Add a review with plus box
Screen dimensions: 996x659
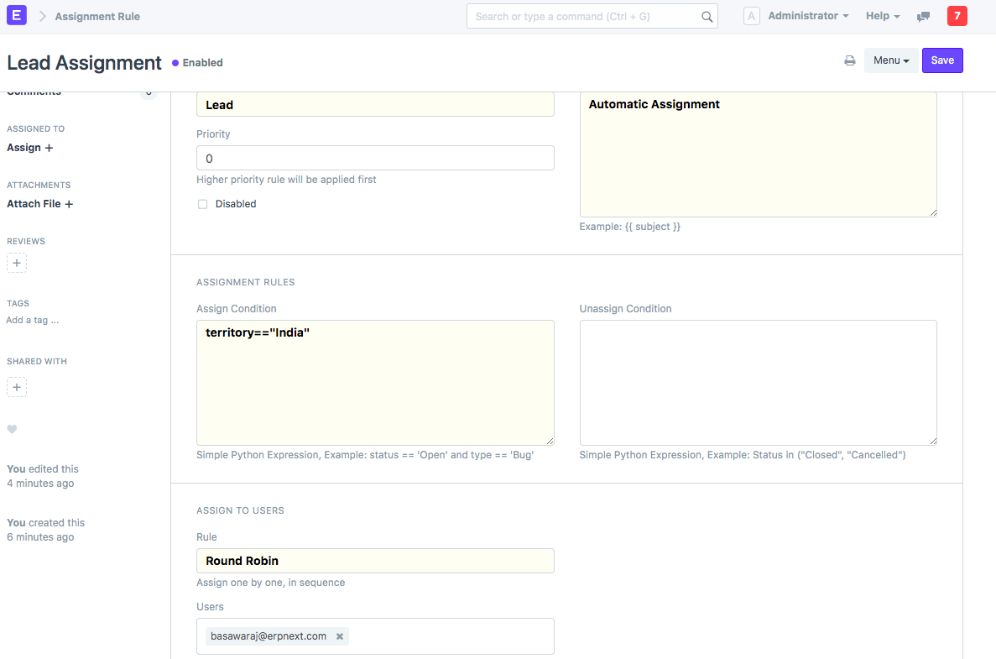click(x=17, y=263)
